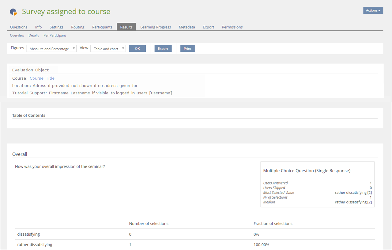Click the Export button in toolbar
The image size is (392, 250).
[x=163, y=49]
